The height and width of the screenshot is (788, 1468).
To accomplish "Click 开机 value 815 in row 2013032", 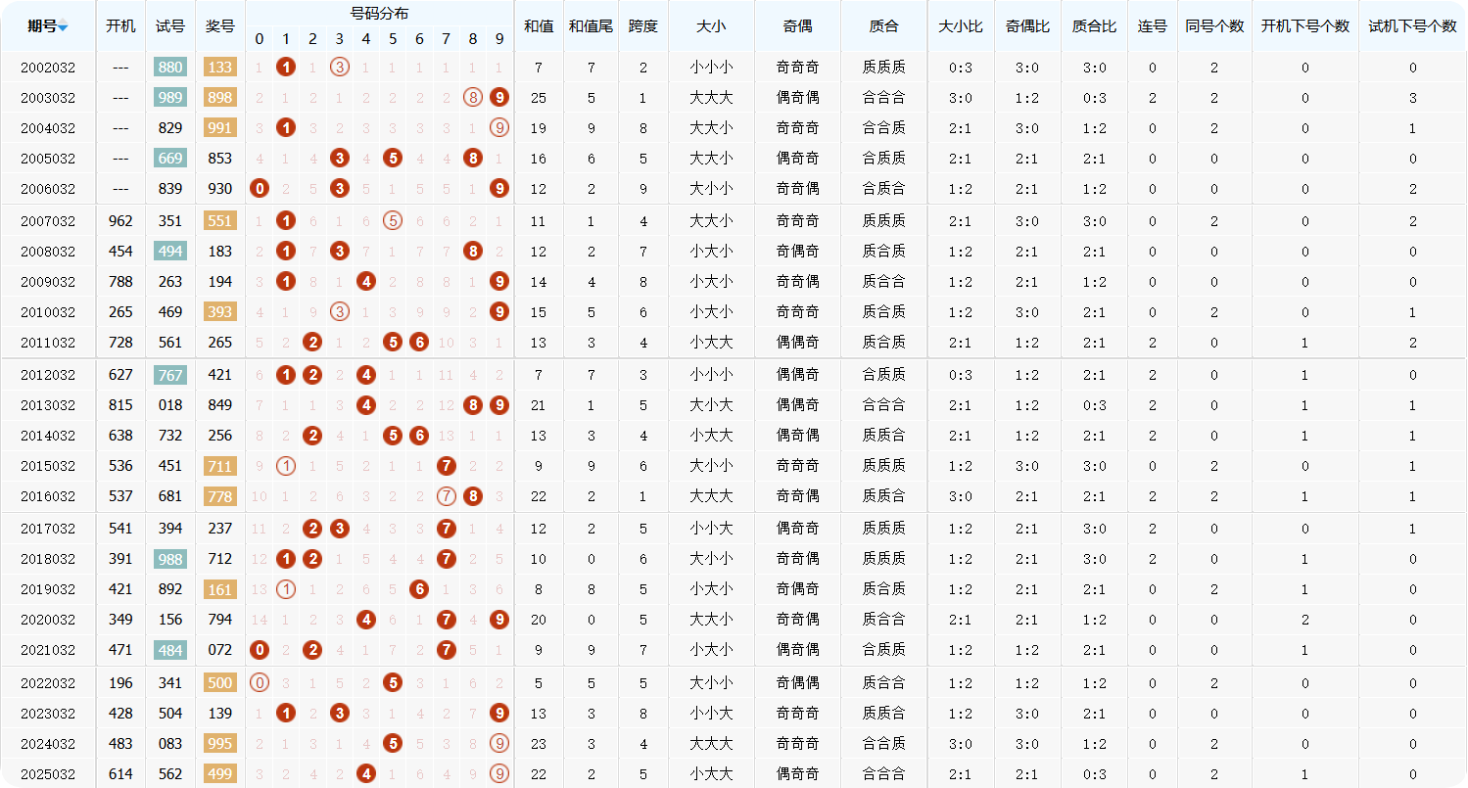I will [x=121, y=405].
